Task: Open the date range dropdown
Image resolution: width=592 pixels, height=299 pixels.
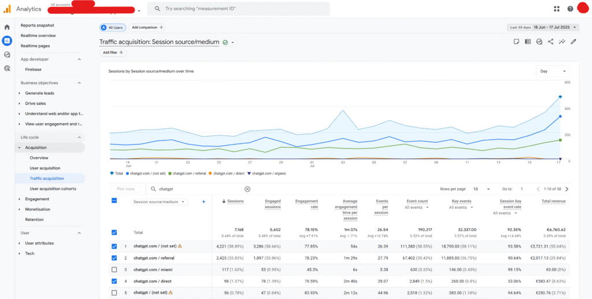Action: click(x=543, y=28)
